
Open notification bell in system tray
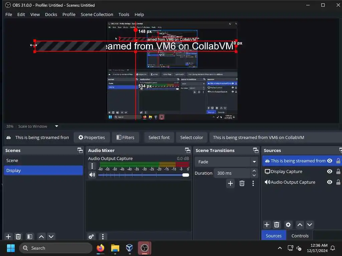333,248
